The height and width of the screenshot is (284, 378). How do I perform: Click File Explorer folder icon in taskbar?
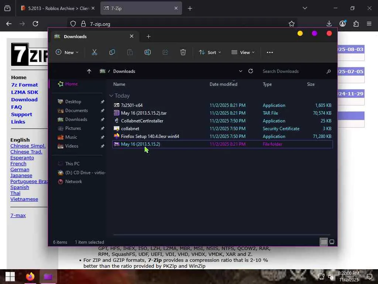48,277
